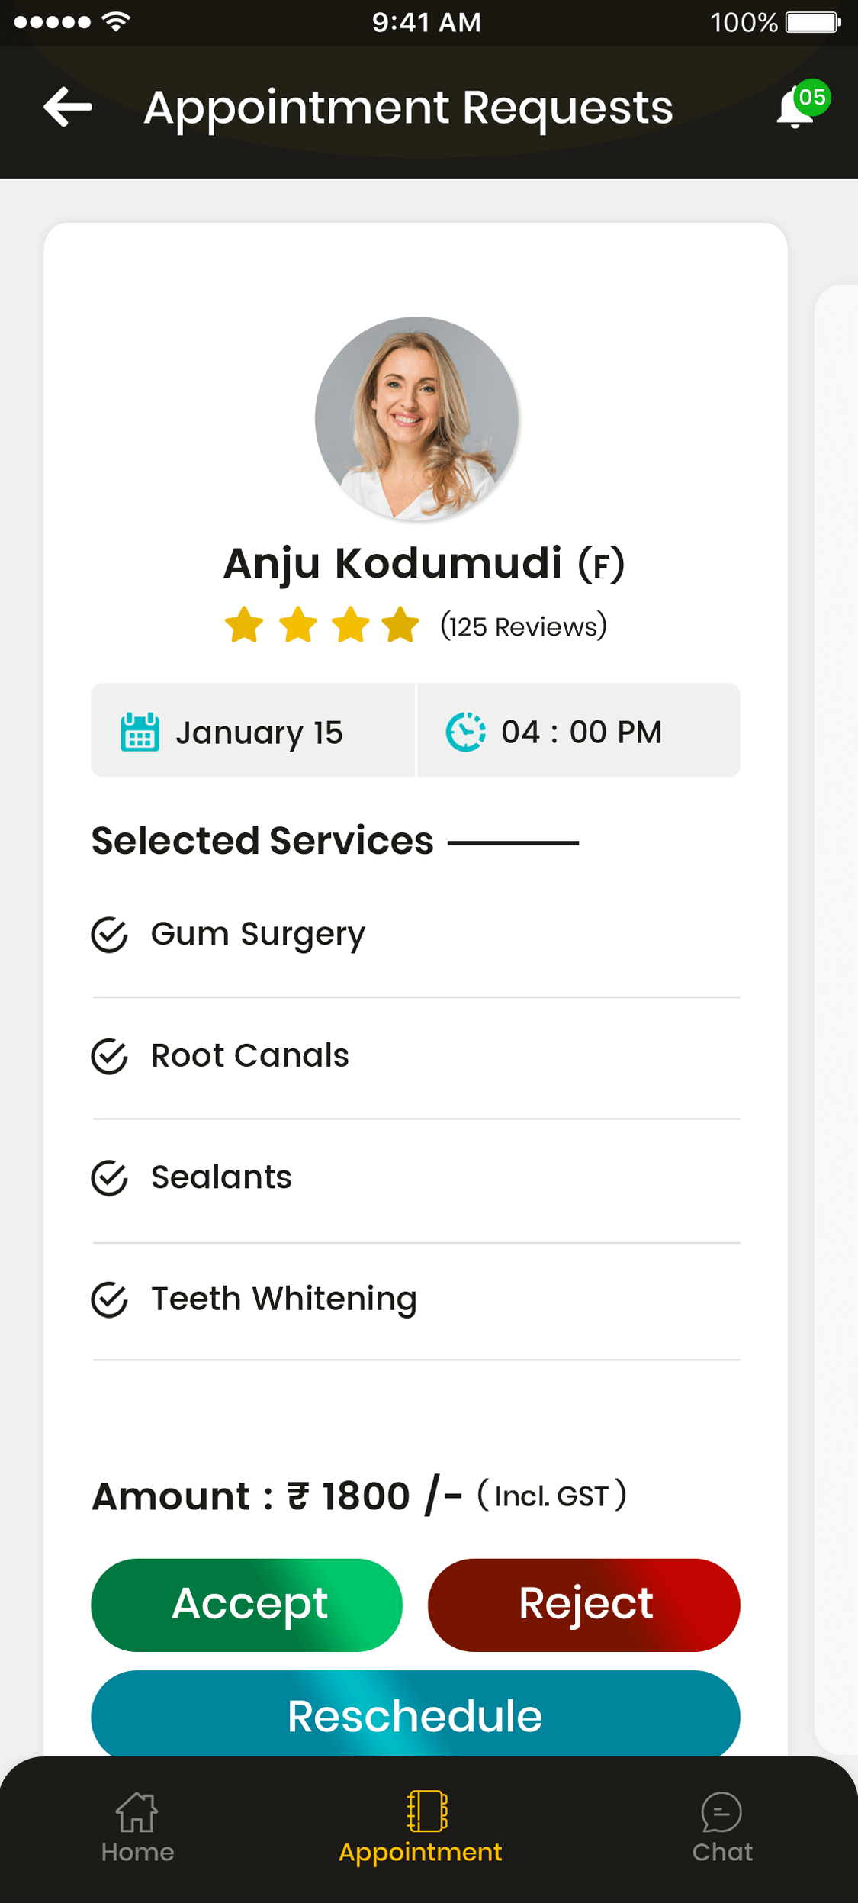The height and width of the screenshot is (1903, 858).
Task: Toggle the Gum Surgery checkmark
Action: tap(110, 935)
